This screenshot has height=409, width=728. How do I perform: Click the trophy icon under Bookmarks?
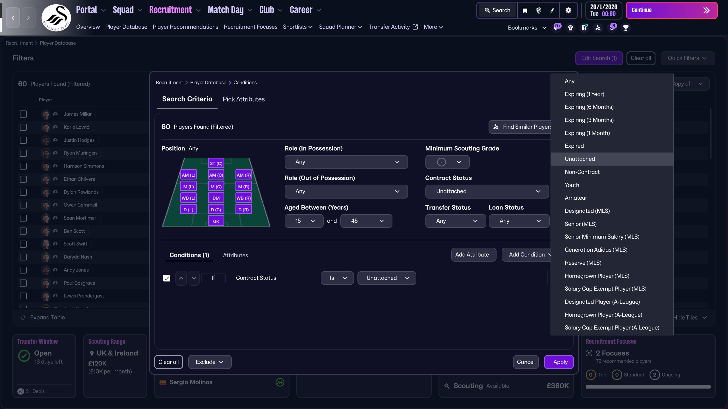coord(626,28)
